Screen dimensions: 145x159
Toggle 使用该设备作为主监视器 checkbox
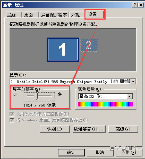point(12,114)
